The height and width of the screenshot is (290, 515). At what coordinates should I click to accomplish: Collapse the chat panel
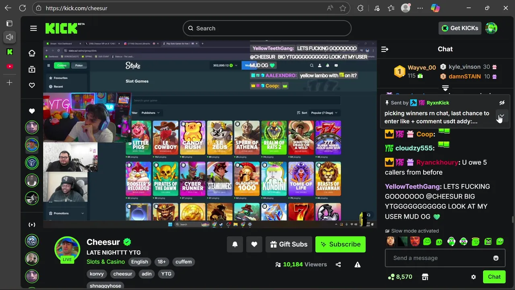coord(385,49)
